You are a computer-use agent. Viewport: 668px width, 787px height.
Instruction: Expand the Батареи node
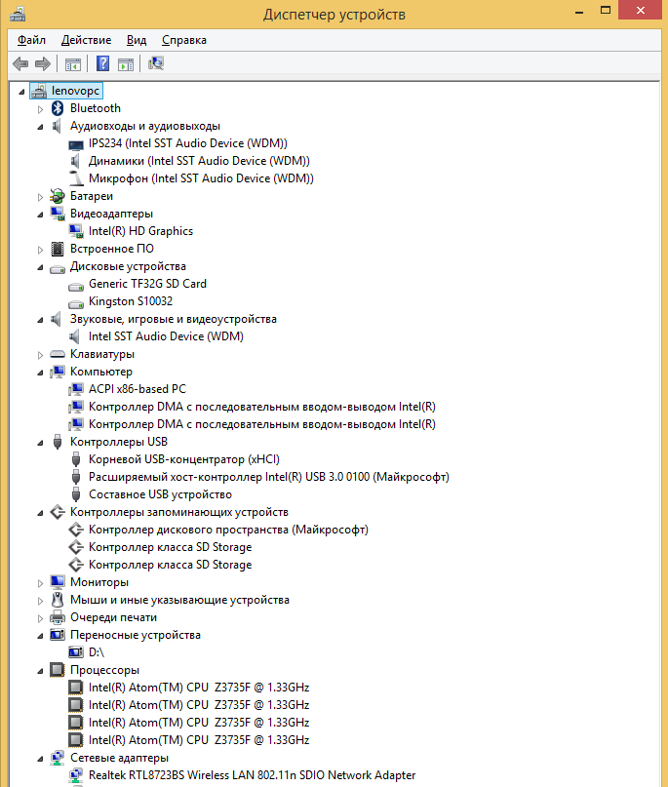click(x=40, y=197)
